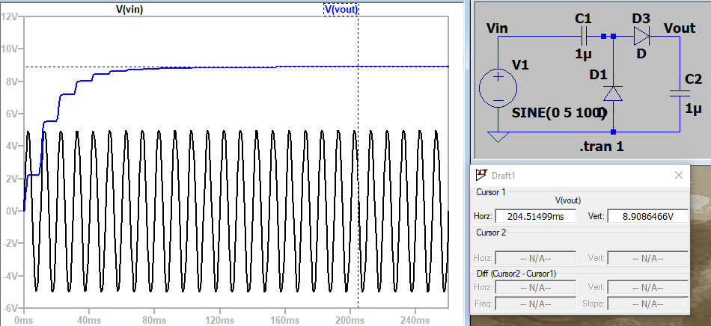Click the Vout net label

click(x=680, y=28)
